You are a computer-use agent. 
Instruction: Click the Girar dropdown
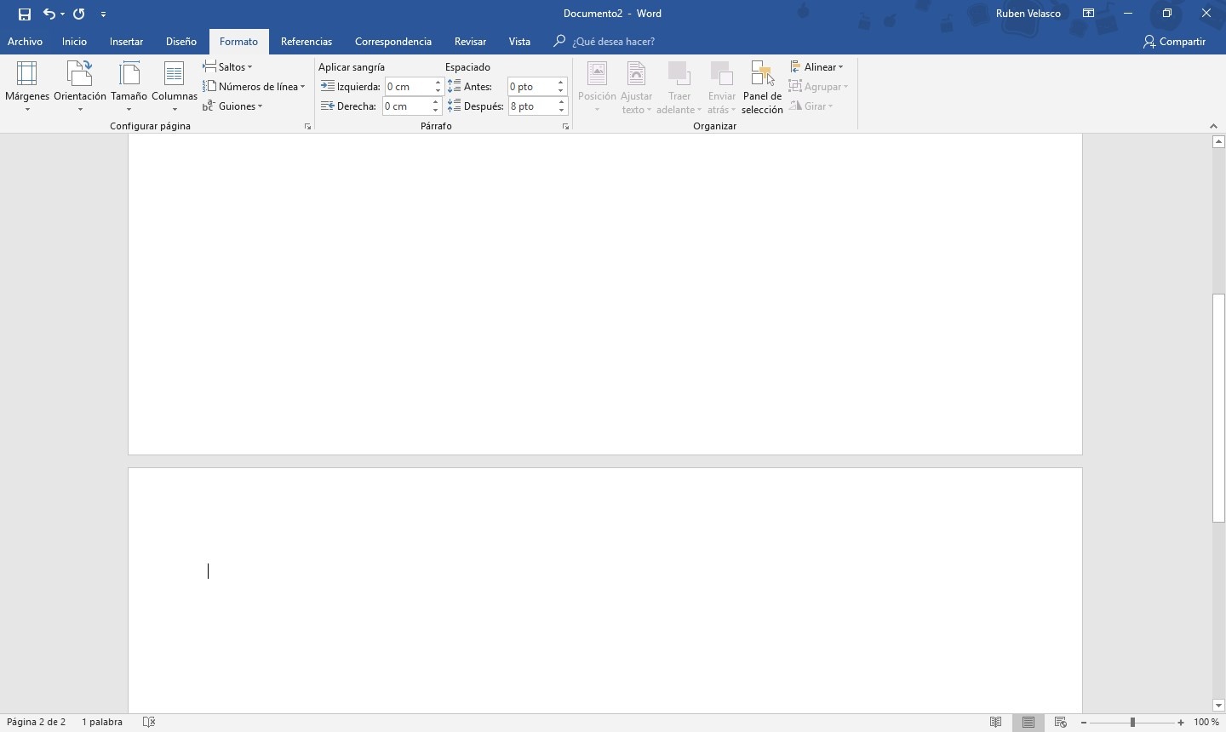coord(811,106)
